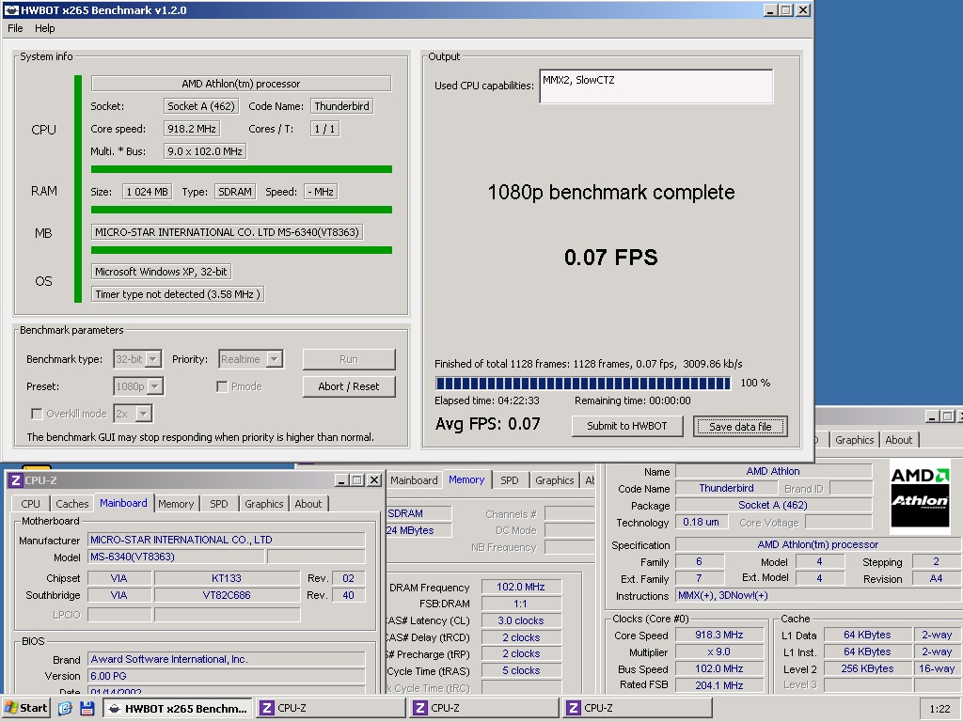Click the floppy disk quick launch icon

(x=87, y=708)
